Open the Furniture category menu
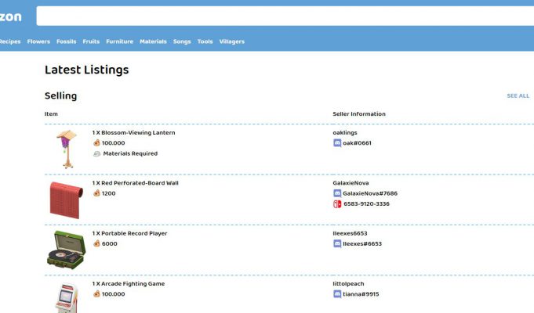The width and height of the screenshot is (534, 313). 119,41
